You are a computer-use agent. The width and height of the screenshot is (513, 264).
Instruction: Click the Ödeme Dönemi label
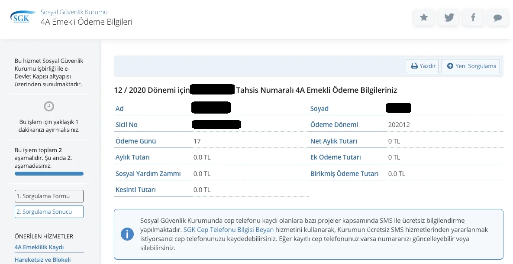pyautogui.click(x=334, y=125)
